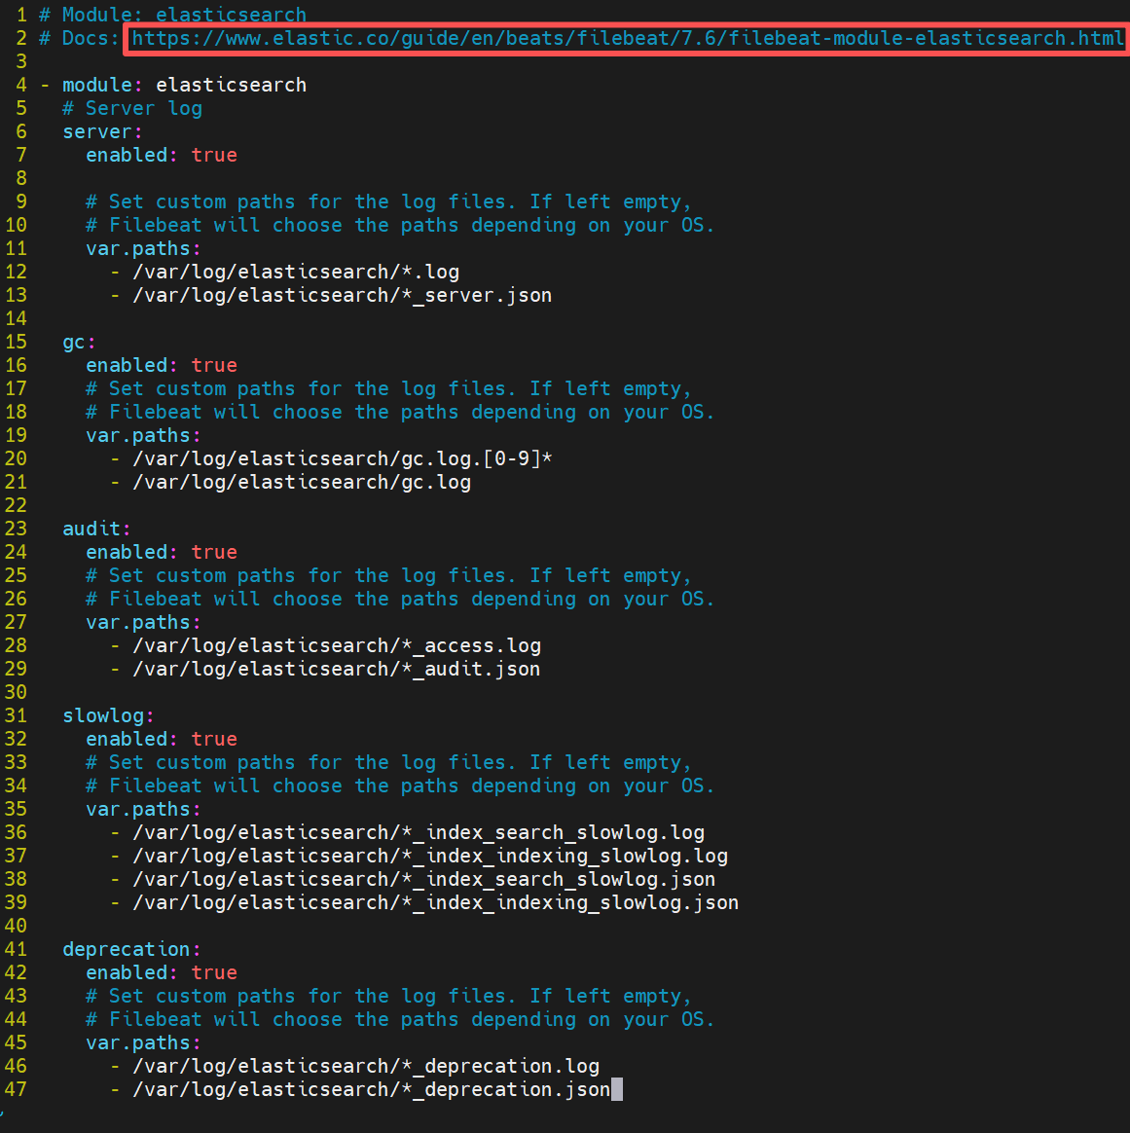
Task: Click the '# Docs:' label before the URL
Action: (x=79, y=38)
